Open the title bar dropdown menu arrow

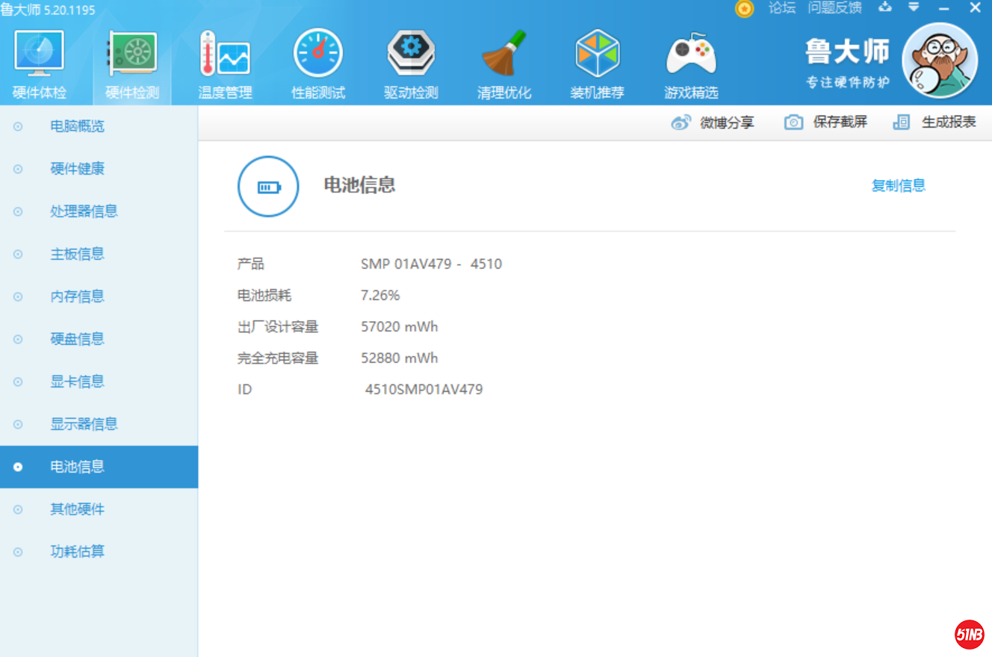914,7
